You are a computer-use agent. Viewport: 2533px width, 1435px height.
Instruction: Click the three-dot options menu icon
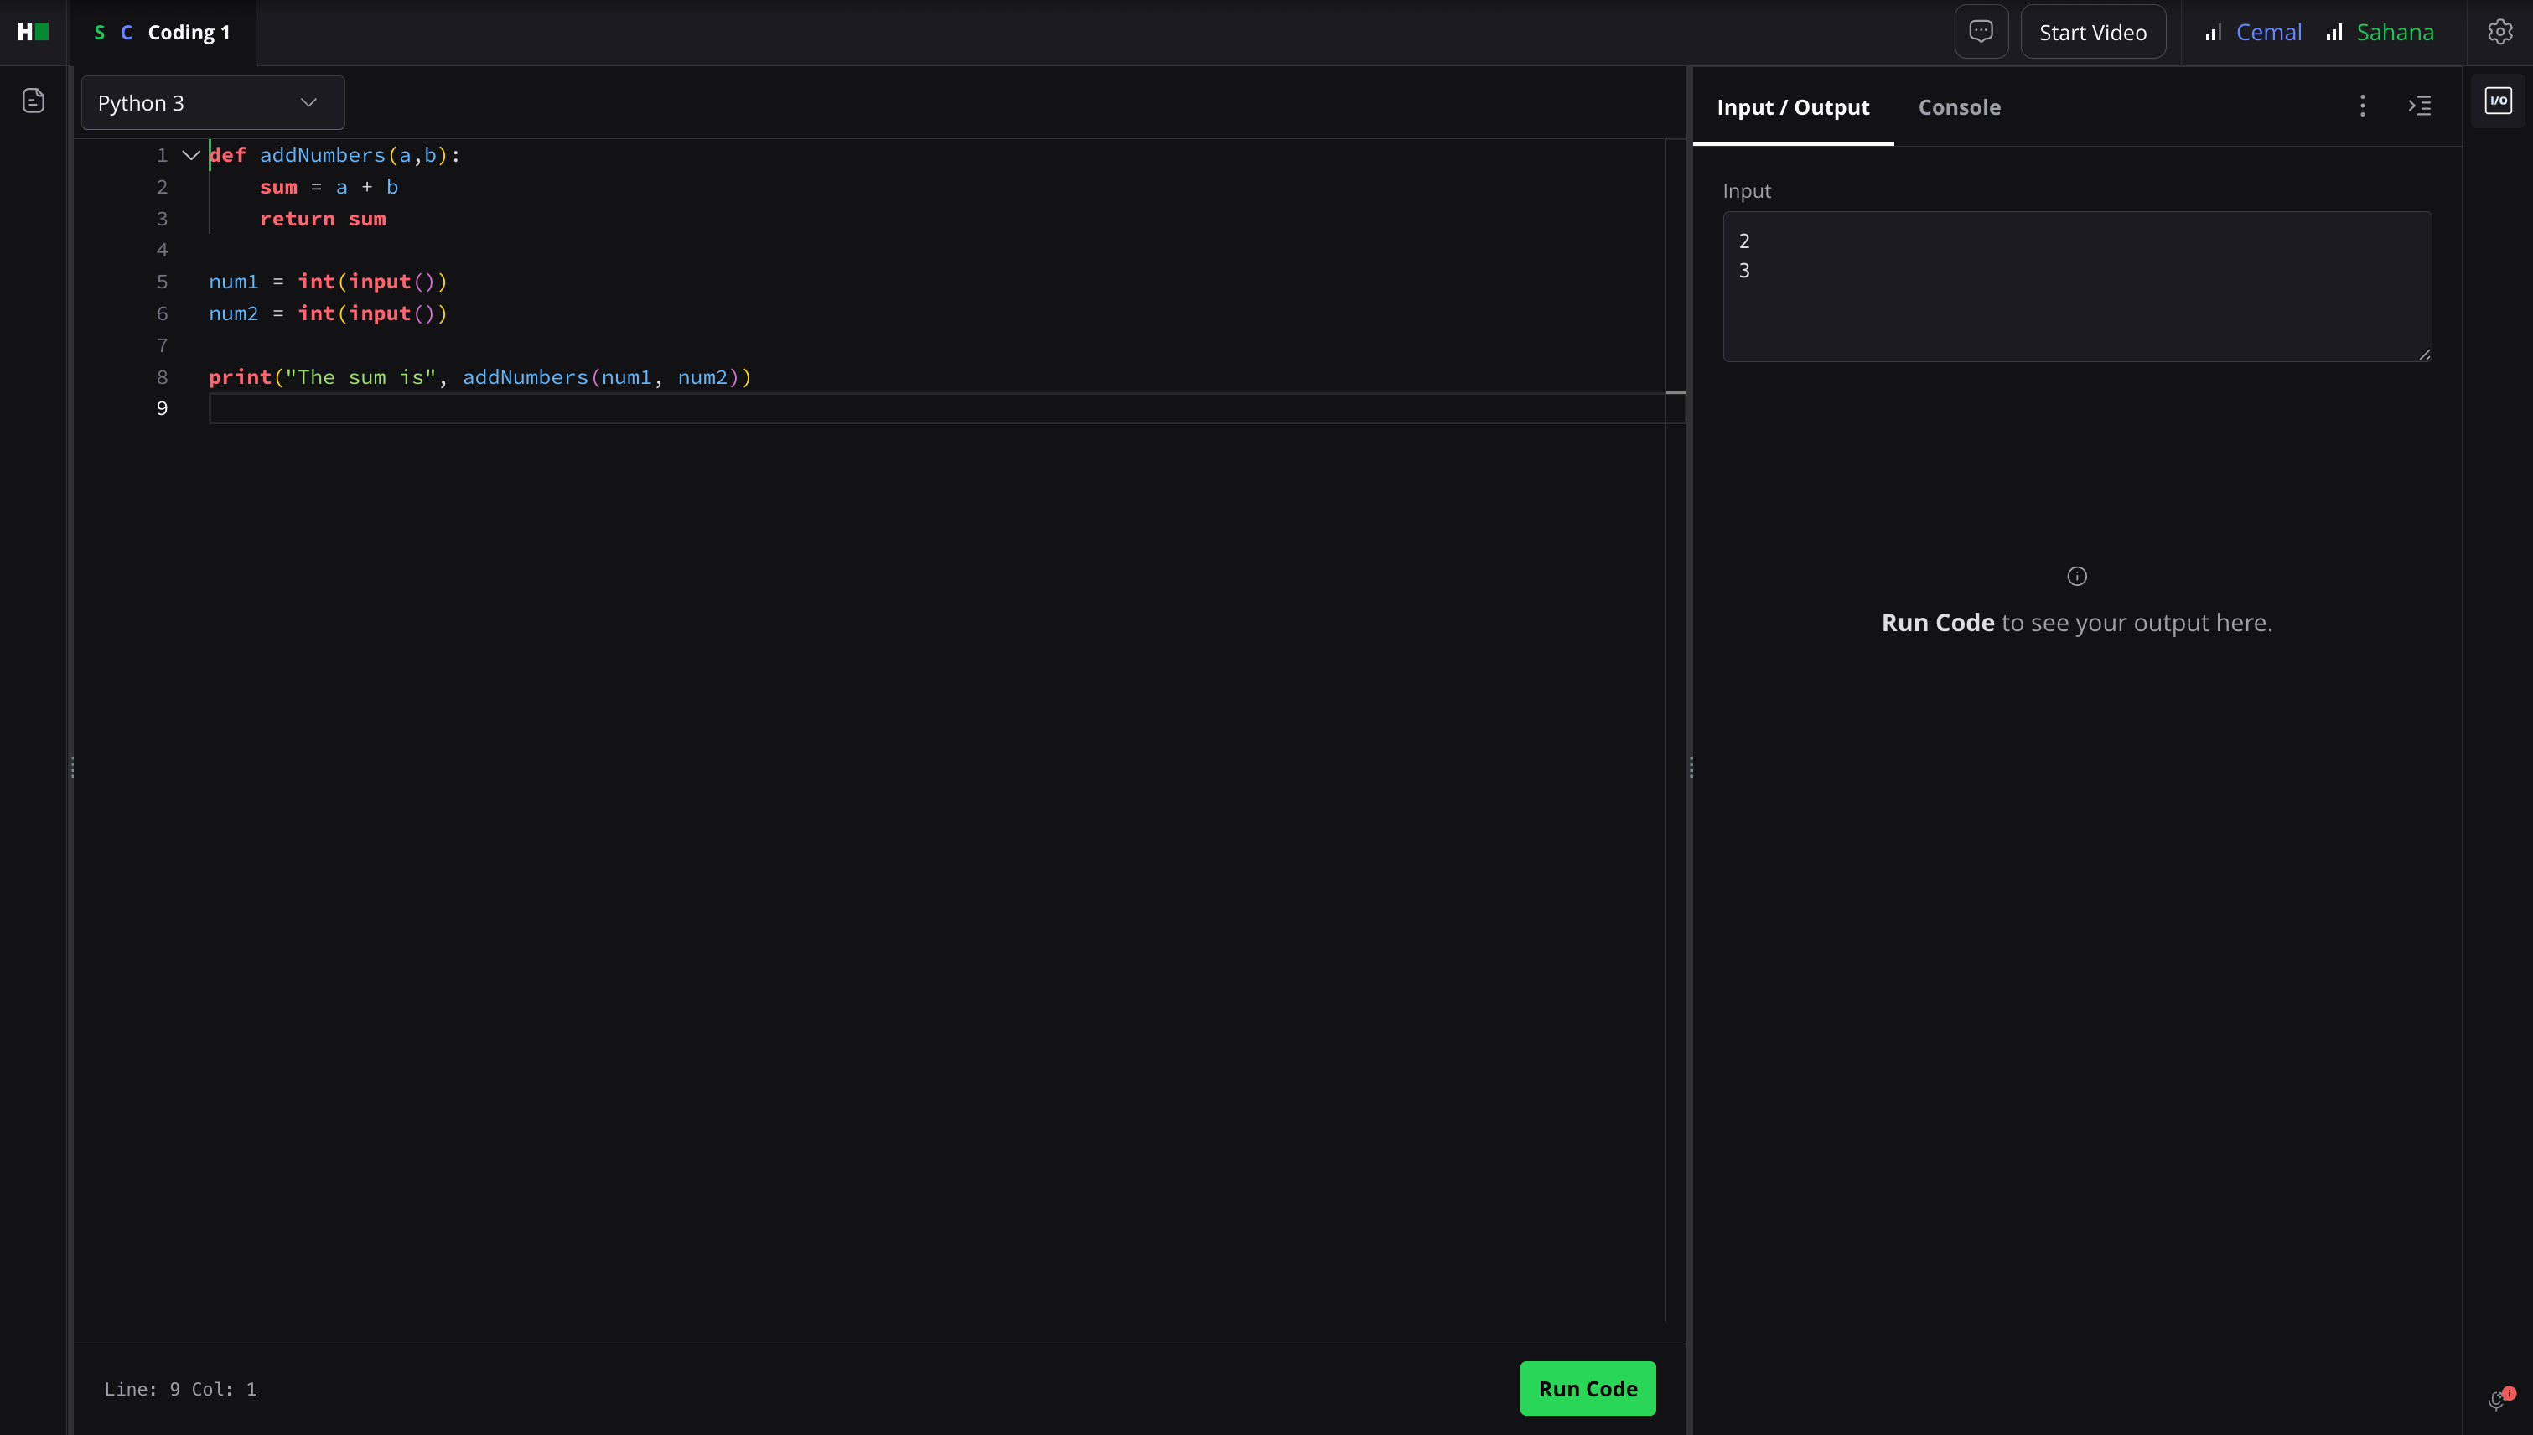tap(2361, 106)
